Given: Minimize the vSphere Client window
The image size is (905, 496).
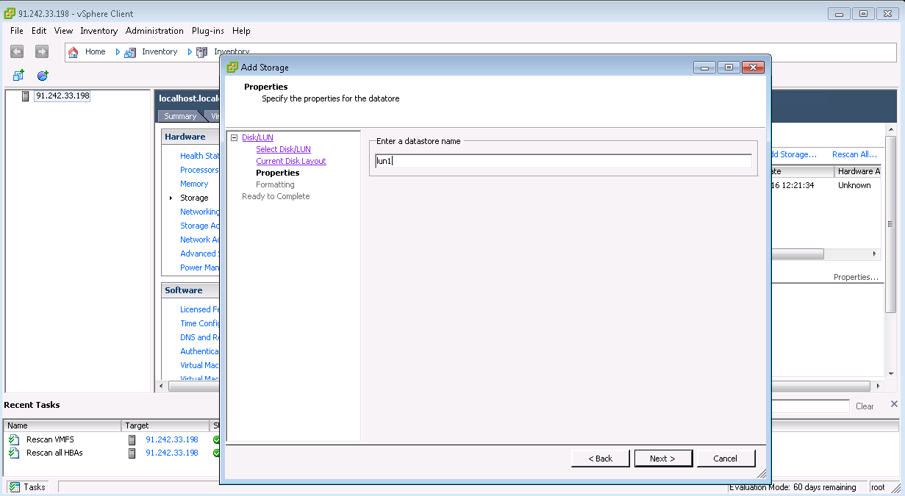Looking at the screenshot, I should pyautogui.click(x=840, y=13).
